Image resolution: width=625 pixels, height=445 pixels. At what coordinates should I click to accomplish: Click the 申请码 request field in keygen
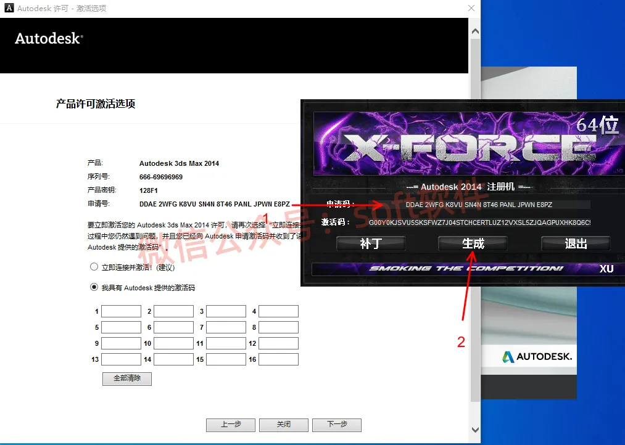click(x=478, y=205)
